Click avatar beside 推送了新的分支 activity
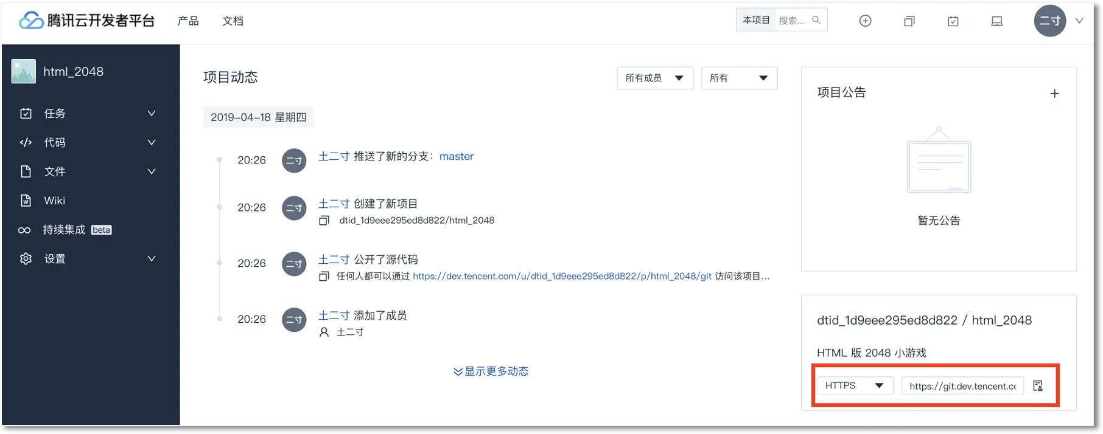The height and width of the screenshot is (434, 1103). coord(294,160)
